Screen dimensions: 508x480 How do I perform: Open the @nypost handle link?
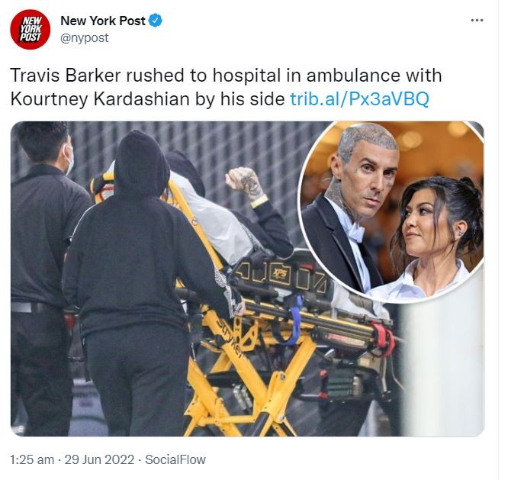(85, 38)
